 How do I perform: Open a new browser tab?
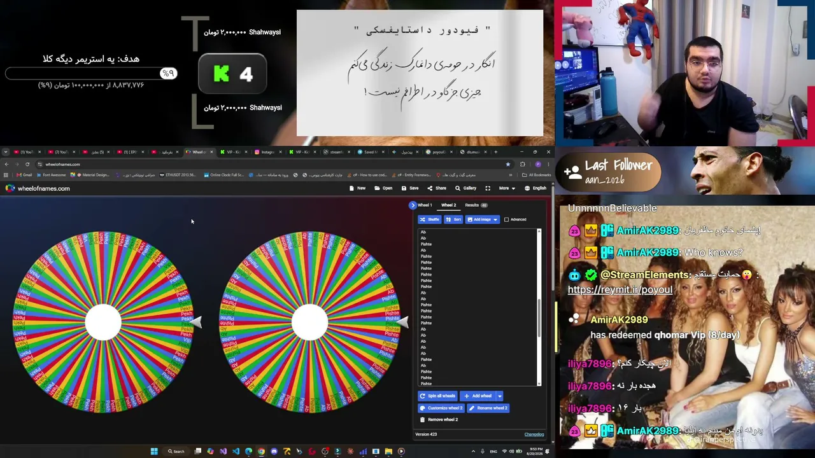coord(495,152)
